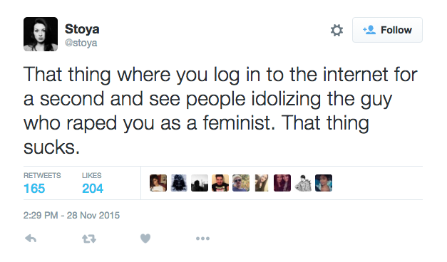Open Stoya's profile picture

point(41,34)
